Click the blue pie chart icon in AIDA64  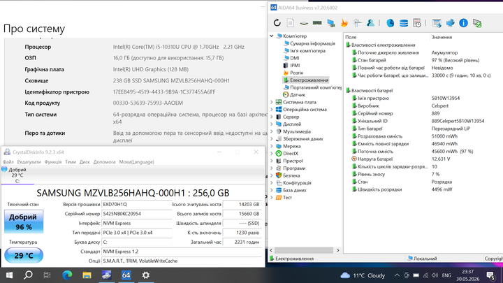(x=390, y=23)
